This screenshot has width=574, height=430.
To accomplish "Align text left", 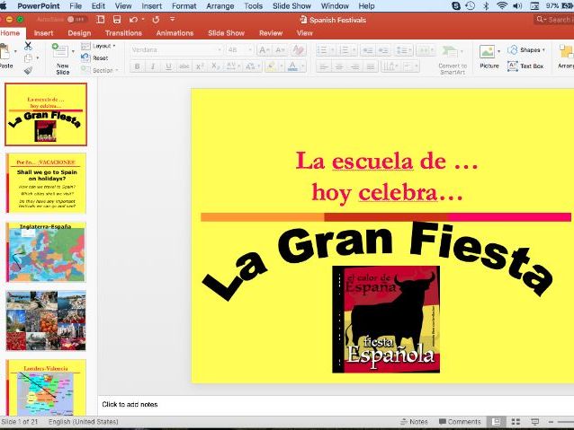I will point(323,66).
